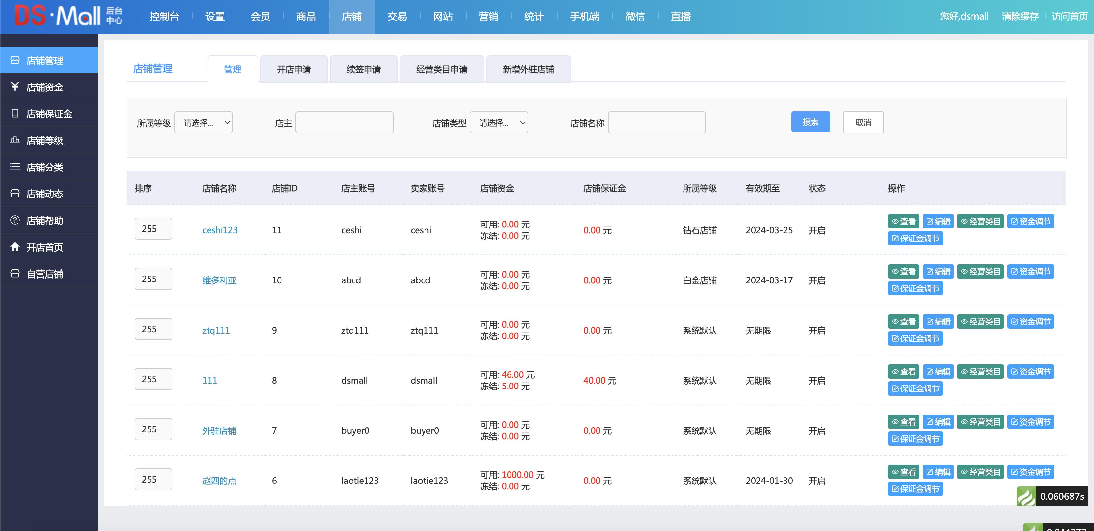
Task: Open the 店铺保证金 sidebar section
Action: tap(49, 114)
